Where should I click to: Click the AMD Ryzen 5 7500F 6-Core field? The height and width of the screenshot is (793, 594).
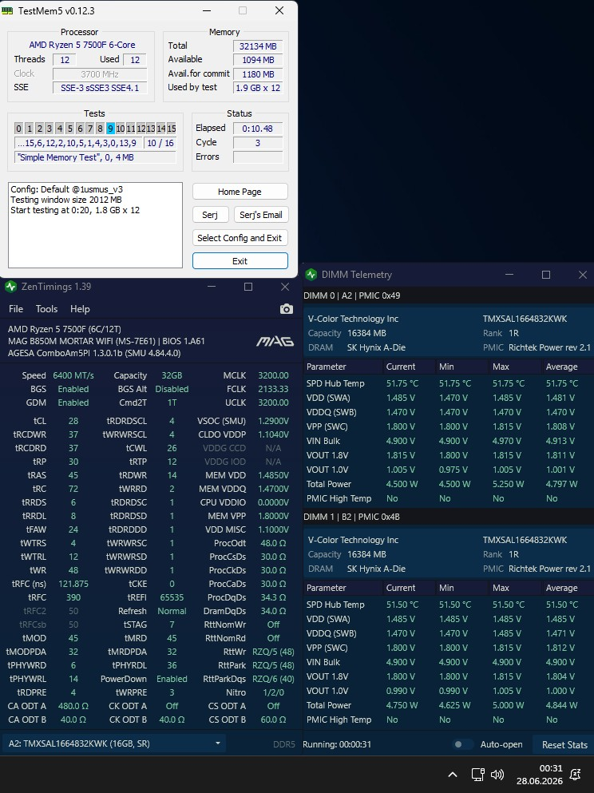tap(82, 45)
